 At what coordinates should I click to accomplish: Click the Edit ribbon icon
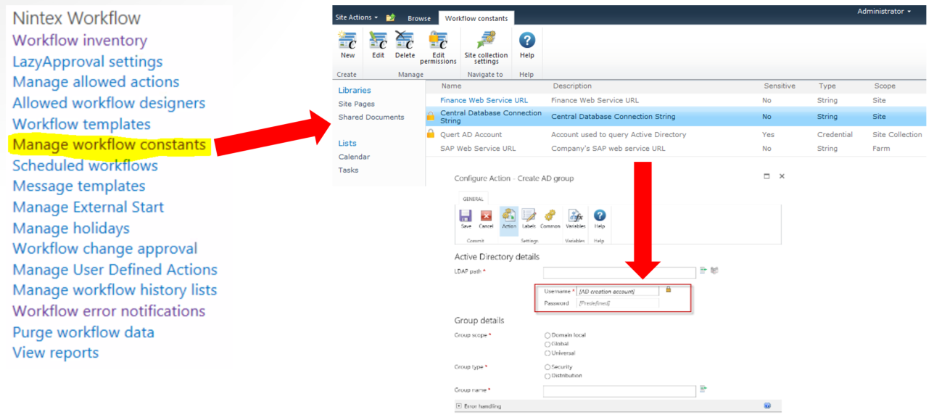[378, 40]
